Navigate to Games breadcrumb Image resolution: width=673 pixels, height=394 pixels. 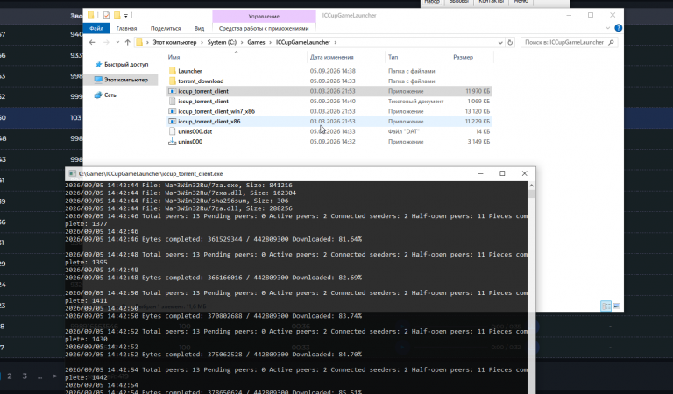coord(256,42)
